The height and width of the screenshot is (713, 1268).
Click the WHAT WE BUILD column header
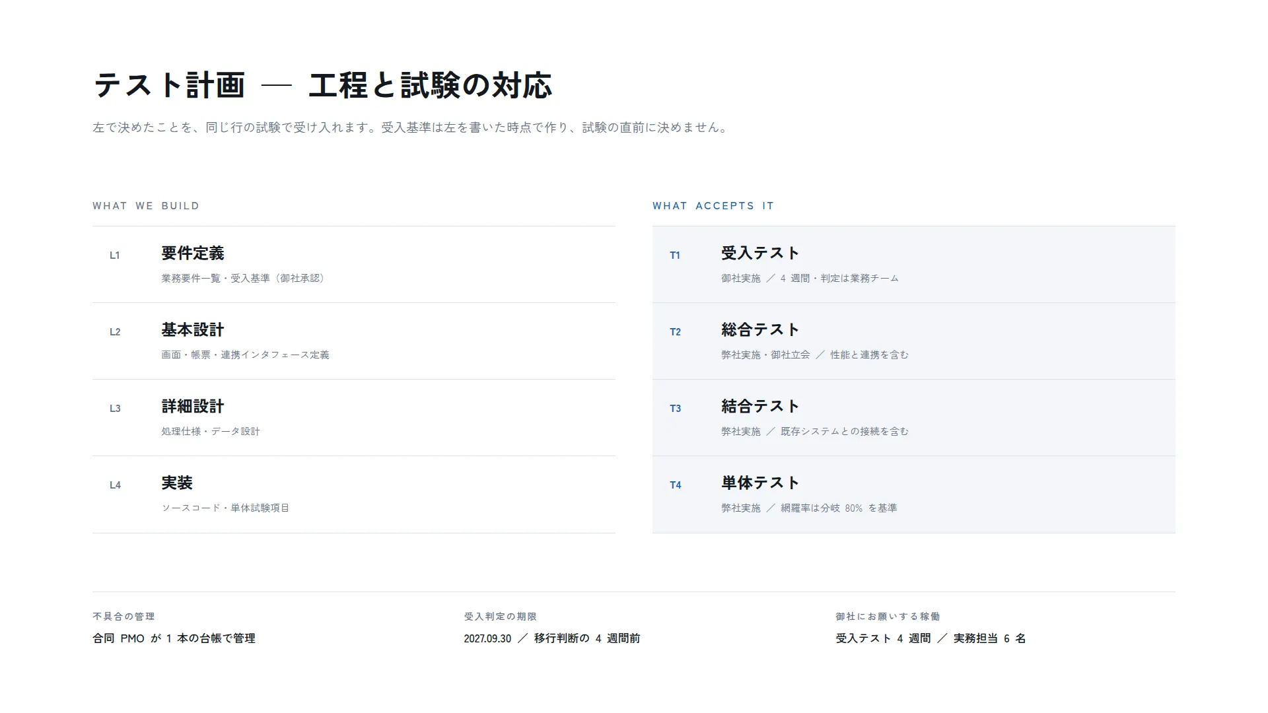tap(146, 206)
